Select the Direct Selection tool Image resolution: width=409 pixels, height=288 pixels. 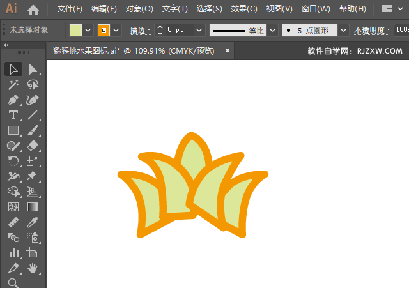pyautogui.click(x=33, y=70)
